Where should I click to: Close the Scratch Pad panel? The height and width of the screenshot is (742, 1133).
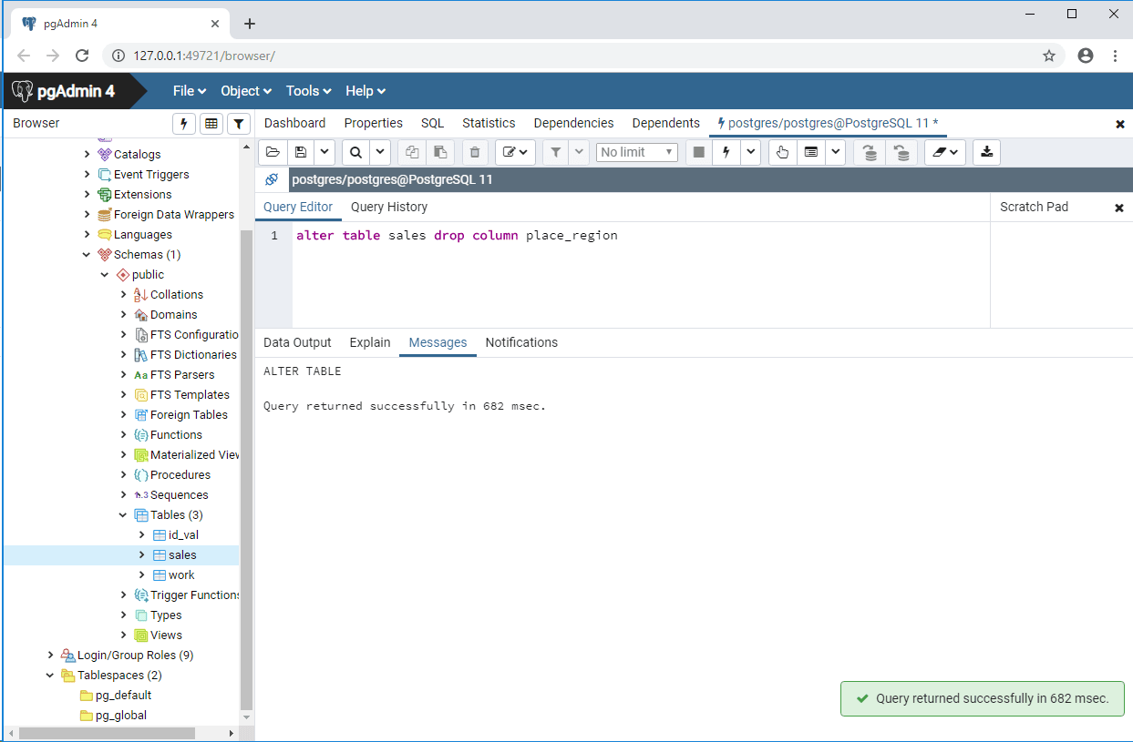(x=1119, y=208)
